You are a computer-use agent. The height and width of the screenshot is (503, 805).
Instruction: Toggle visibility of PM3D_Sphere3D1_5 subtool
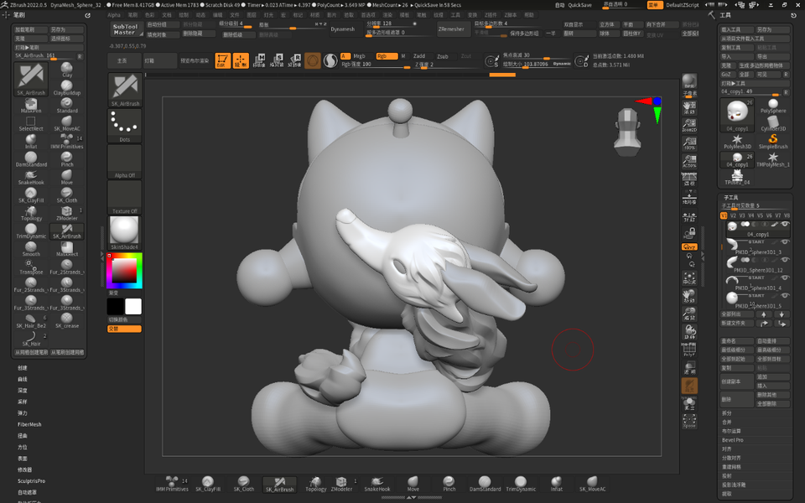[x=785, y=296]
